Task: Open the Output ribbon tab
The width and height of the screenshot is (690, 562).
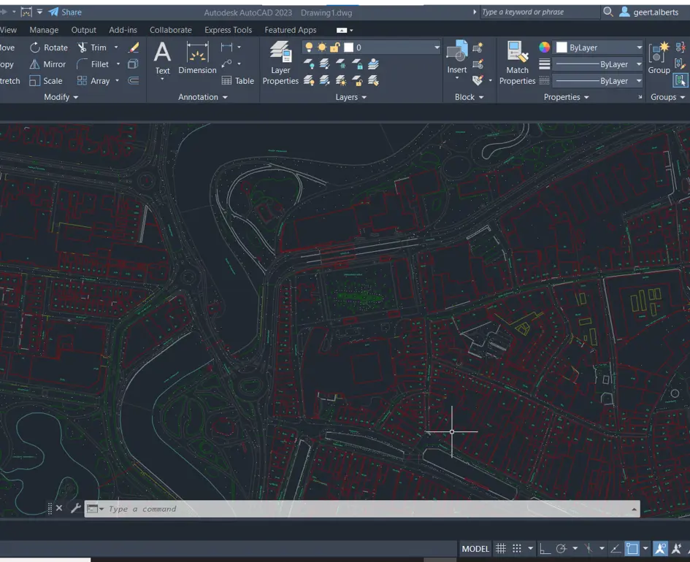Action: [x=84, y=30]
